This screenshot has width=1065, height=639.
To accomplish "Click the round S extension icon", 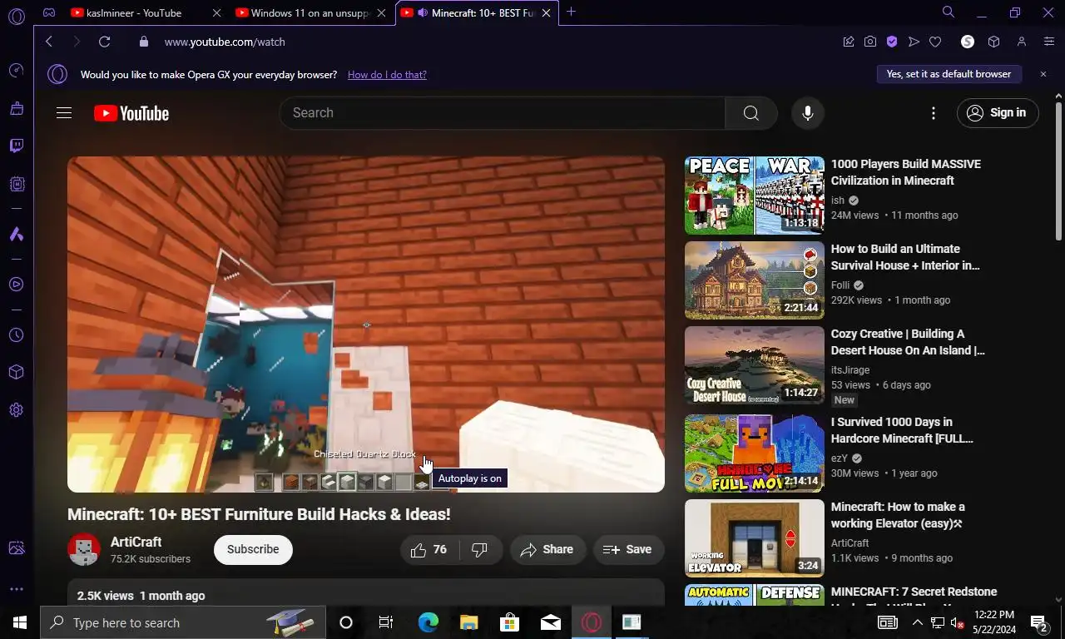I will pyautogui.click(x=968, y=42).
